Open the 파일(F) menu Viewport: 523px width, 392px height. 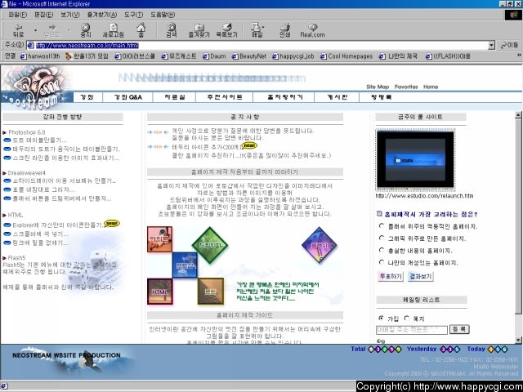tap(18, 15)
